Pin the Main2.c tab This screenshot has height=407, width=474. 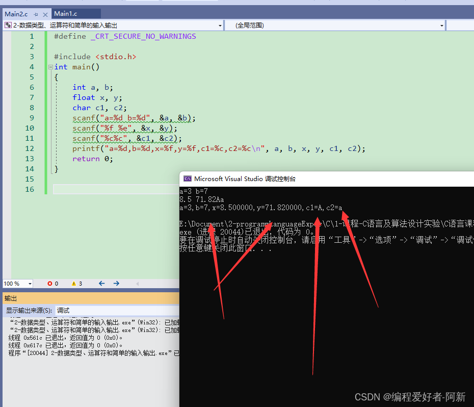pos(36,14)
